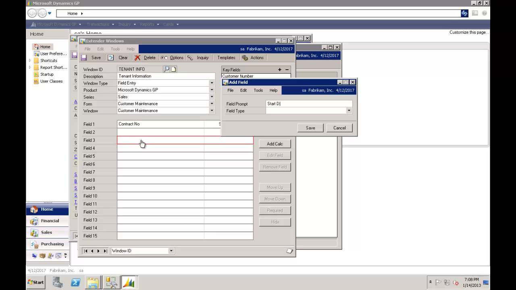
Task: Open the Purchasing navigation pane button
Action: pos(47,244)
